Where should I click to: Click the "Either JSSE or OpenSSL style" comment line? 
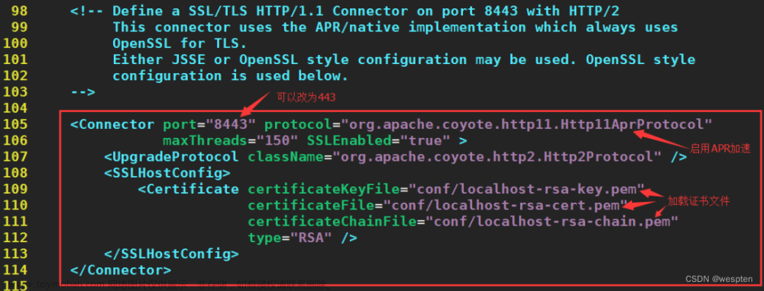pos(404,59)
